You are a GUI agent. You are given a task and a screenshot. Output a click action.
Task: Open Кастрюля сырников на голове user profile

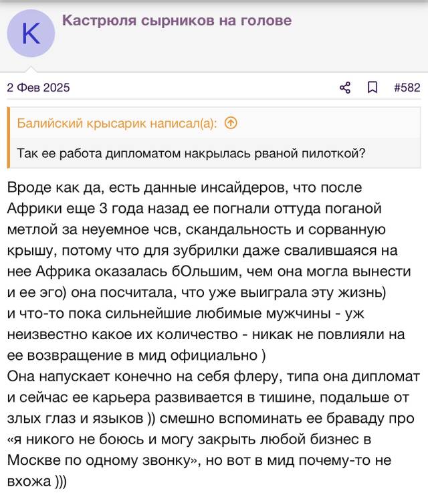[x=177, y=21]
